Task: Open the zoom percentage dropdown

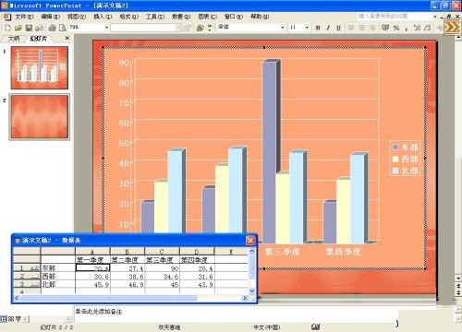Action: coord(106,28)
